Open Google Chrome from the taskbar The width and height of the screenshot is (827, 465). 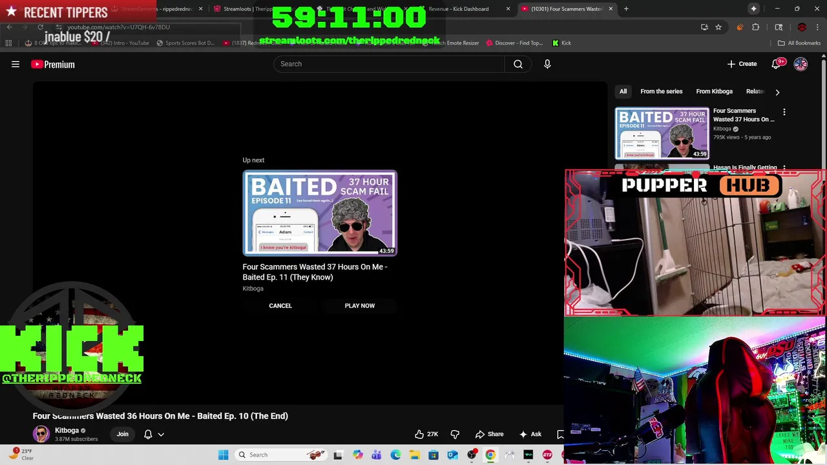tap(490, 455)
